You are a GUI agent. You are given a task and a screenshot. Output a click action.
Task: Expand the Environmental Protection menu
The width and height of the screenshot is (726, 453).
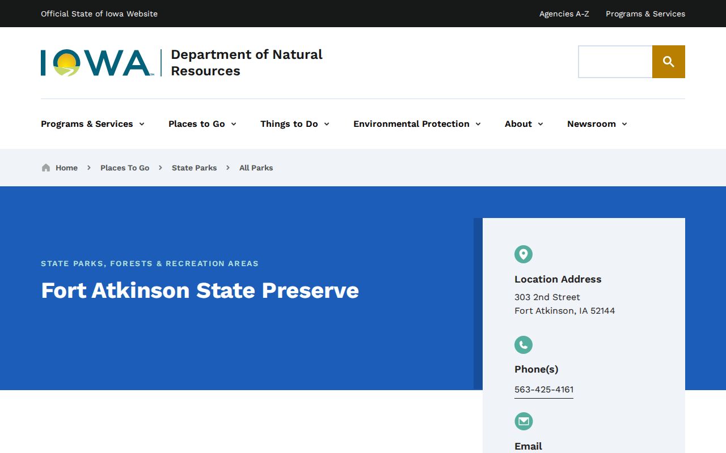[417, 124]
